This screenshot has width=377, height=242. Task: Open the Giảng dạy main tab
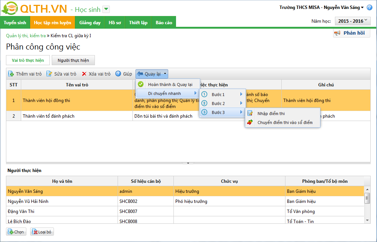(x=90, y=23)
